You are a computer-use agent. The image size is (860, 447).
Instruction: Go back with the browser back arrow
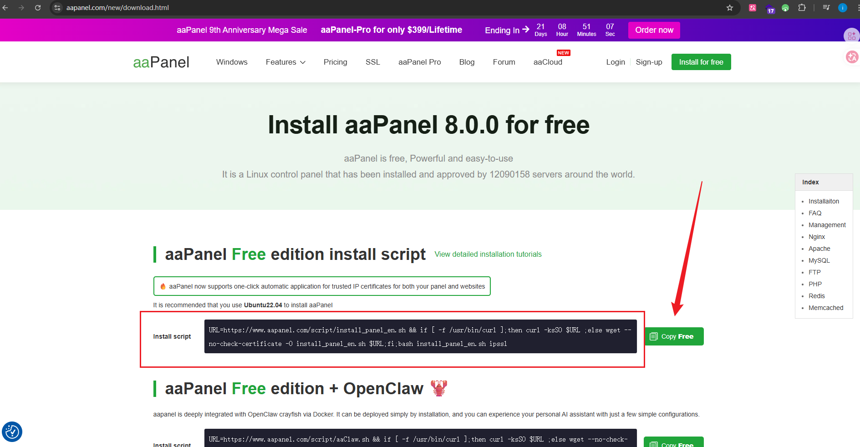coord(5,8)
